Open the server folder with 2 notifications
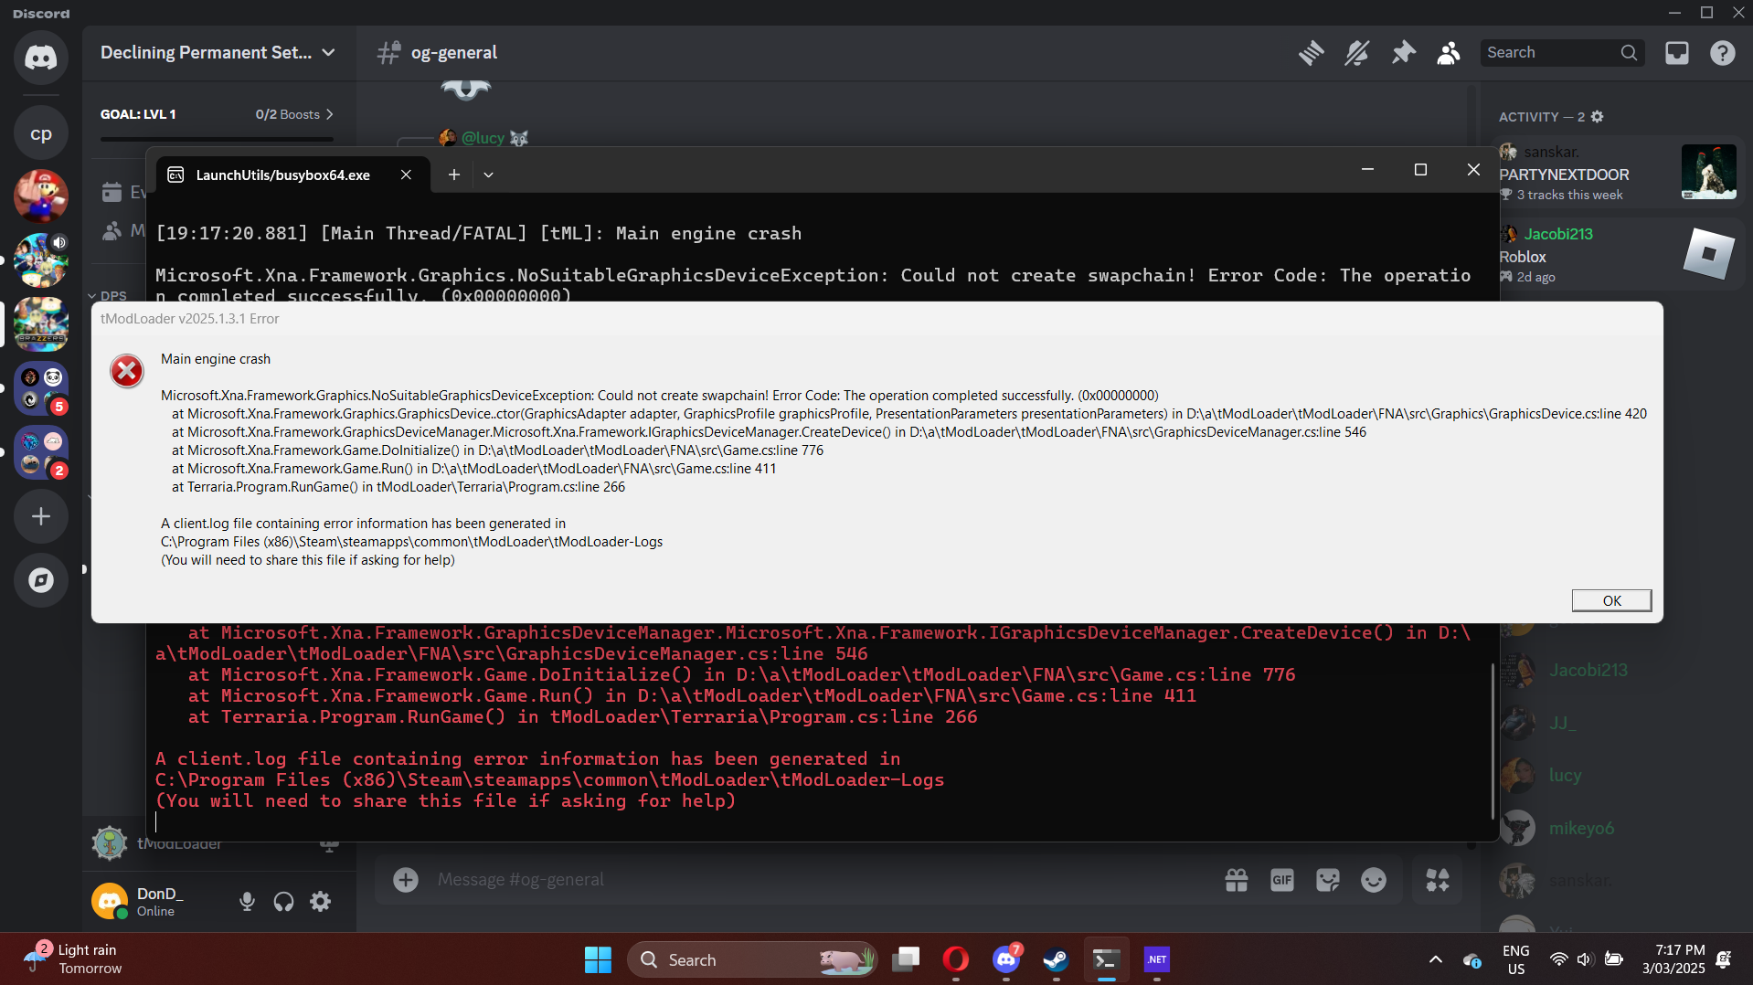The width and height of the screenshot is (1753, 985). (x=41, y=452)
